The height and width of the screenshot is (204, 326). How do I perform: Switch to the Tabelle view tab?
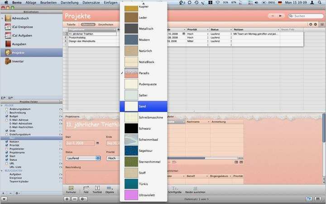tap(71, 24)
